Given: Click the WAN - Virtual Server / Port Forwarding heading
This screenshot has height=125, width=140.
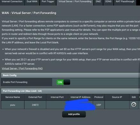Looking at the screenshot, I should click(29, 13).
